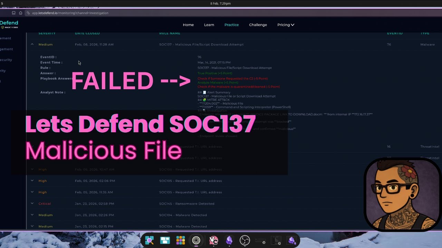Open the workspaces overview dock icon
This screenshot has height=248, width=442.
coord(165,240)
